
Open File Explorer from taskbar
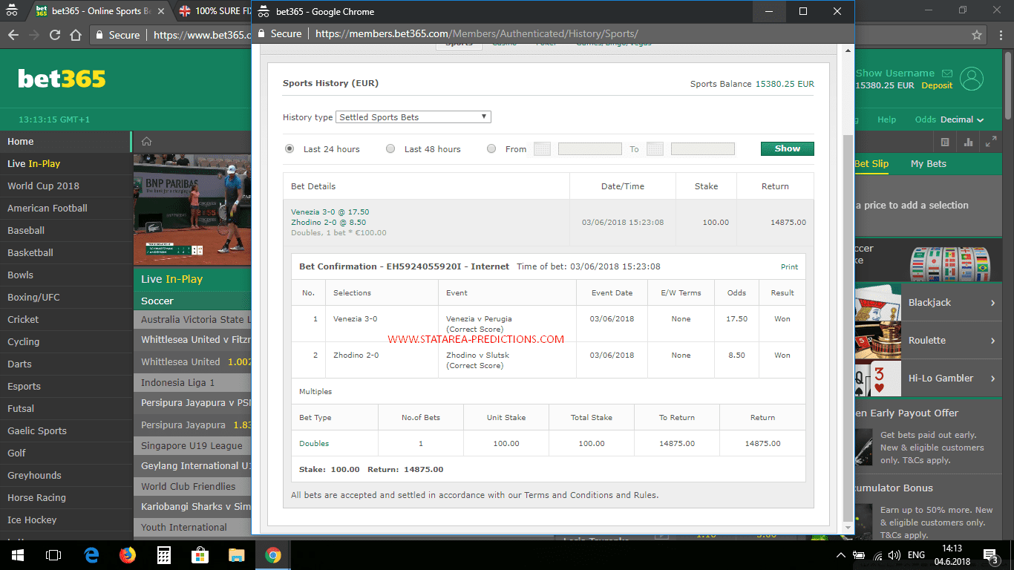pos(236,555)
